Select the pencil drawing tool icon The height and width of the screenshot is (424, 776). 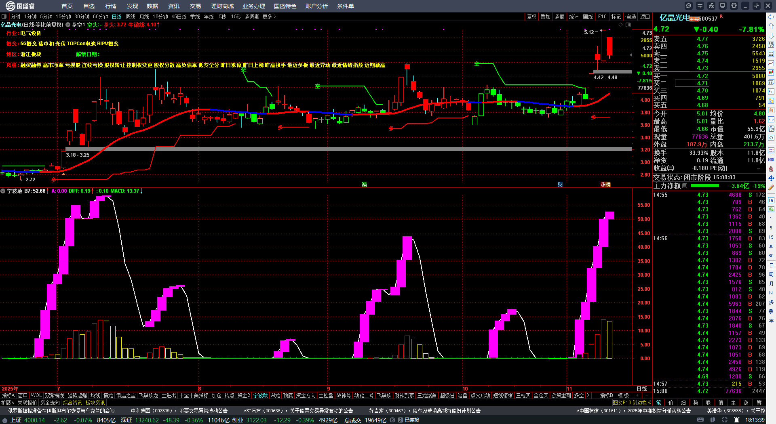pyautogui.click(x=771, y=188)
